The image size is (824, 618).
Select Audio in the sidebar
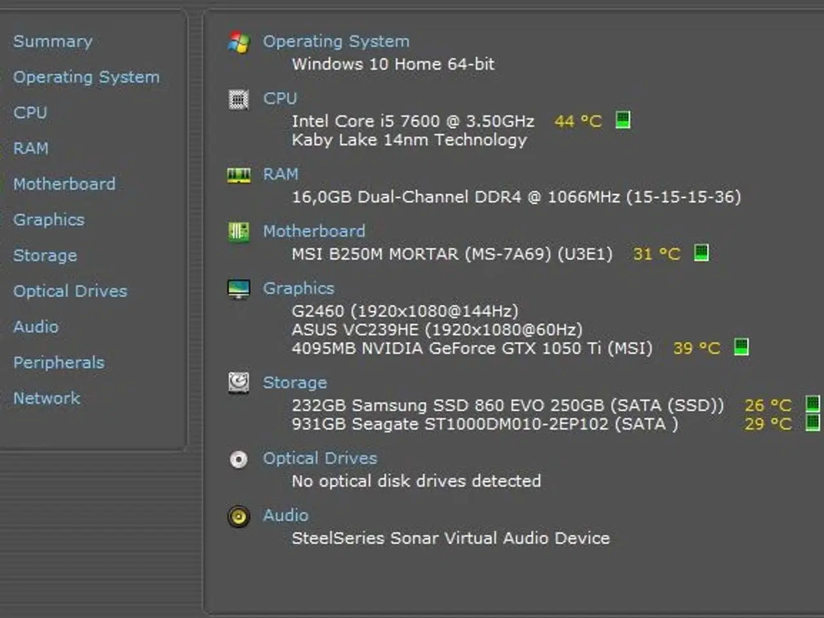pyautogui.click(x=36, y=327)
